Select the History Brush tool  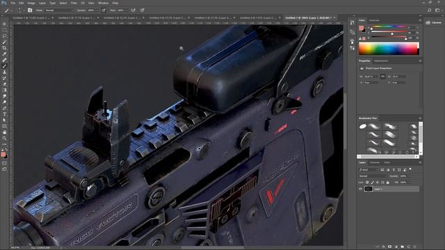coord(4,78)
